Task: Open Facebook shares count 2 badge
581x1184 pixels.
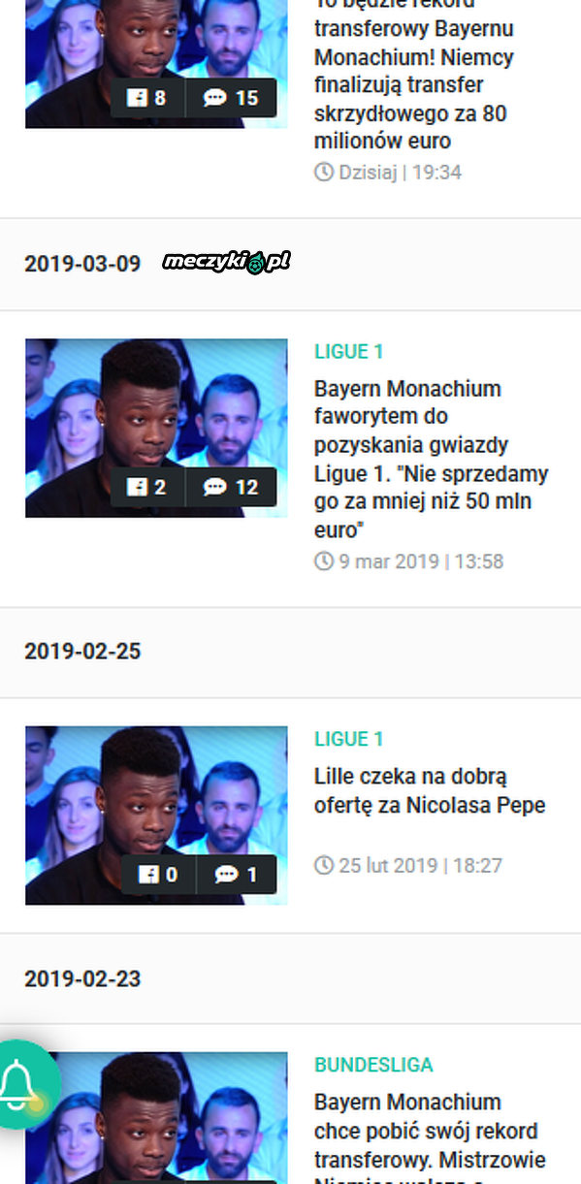Action: pos(146,487)
